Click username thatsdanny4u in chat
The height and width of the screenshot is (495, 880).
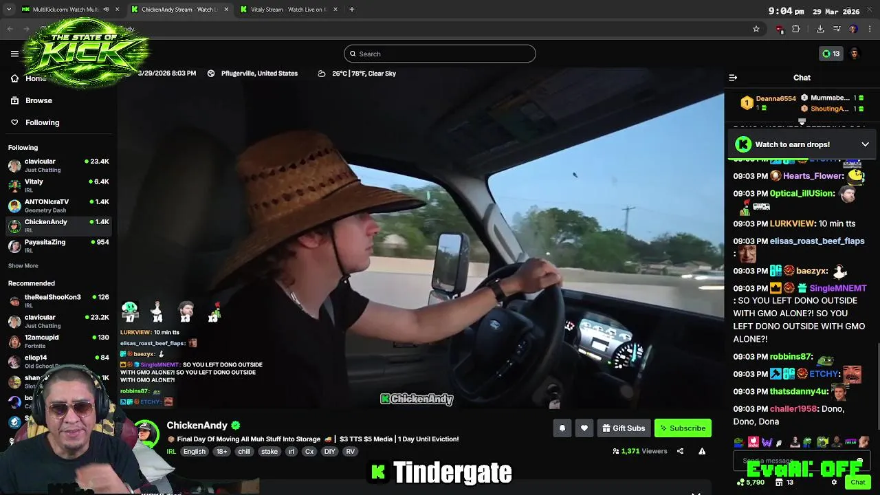point(798,391)
